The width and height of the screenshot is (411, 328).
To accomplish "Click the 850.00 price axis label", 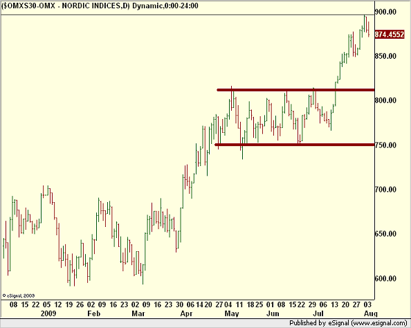I will [x=385, y=56].
